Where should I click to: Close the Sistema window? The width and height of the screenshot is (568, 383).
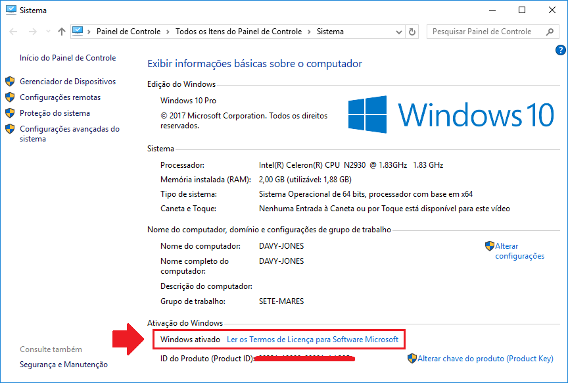tap(552, 10)
